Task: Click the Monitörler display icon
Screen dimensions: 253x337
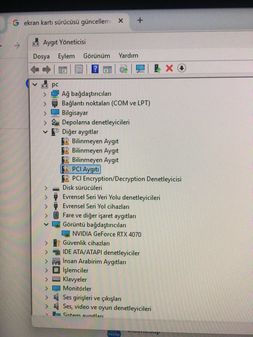Action: pos(56,288)
